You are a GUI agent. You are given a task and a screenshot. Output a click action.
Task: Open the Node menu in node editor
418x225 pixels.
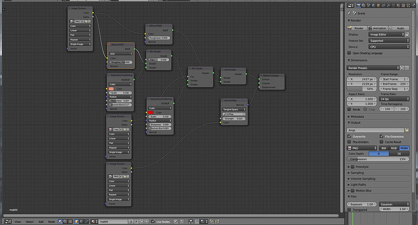[51, 221]
